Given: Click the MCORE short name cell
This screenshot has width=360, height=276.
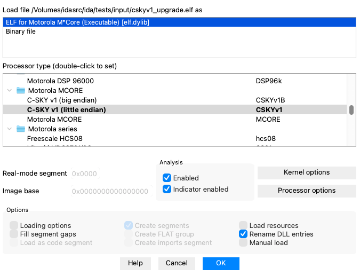Looking at the screenshot, I should (268, 120).
